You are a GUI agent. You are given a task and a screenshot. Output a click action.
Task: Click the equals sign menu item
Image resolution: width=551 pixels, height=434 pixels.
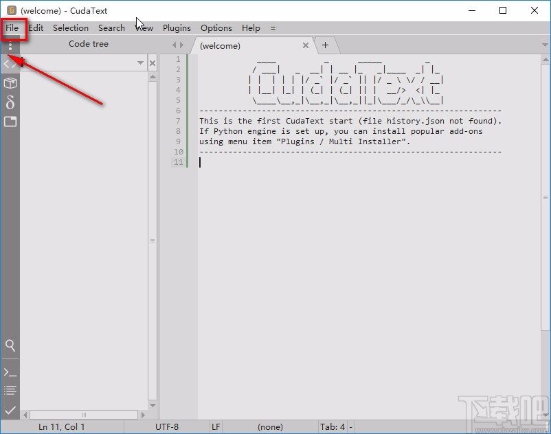point(273,28)
